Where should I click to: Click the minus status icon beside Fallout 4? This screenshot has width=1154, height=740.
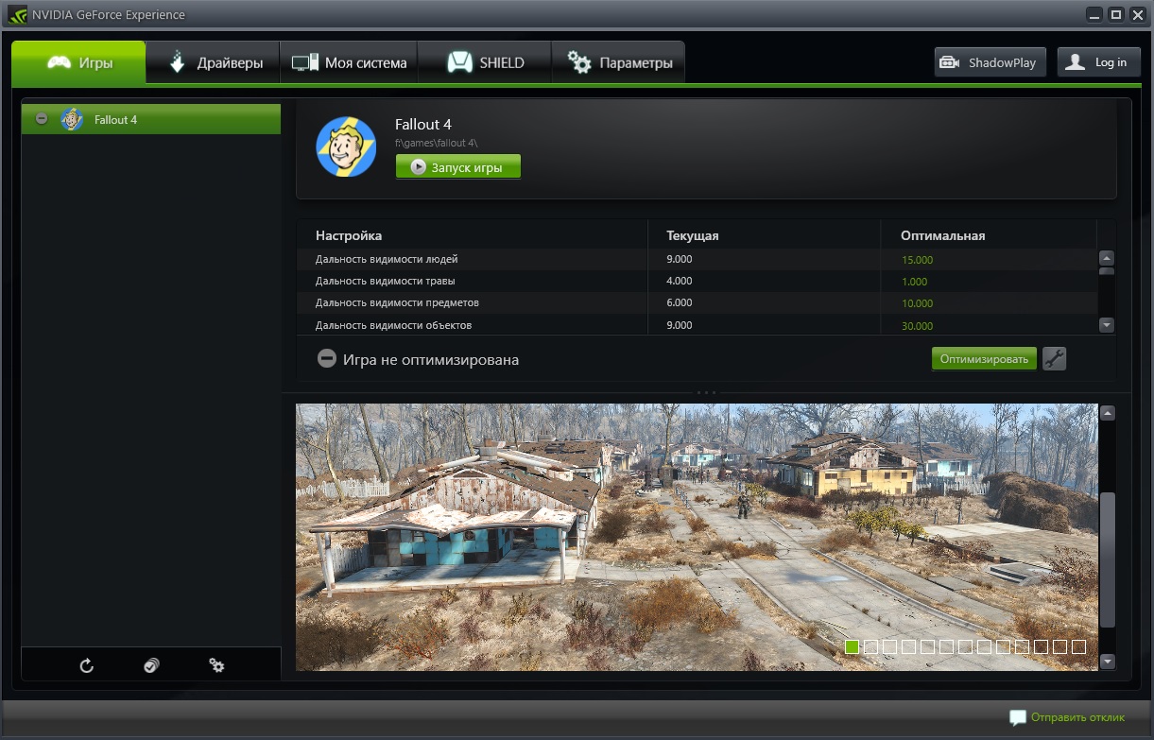(42, 119)
